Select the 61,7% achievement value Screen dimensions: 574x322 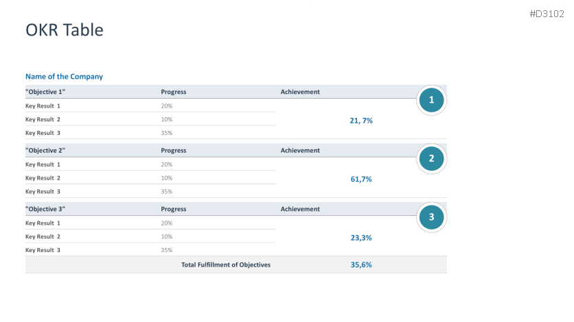pyautogui.click(x=361, y=179)
